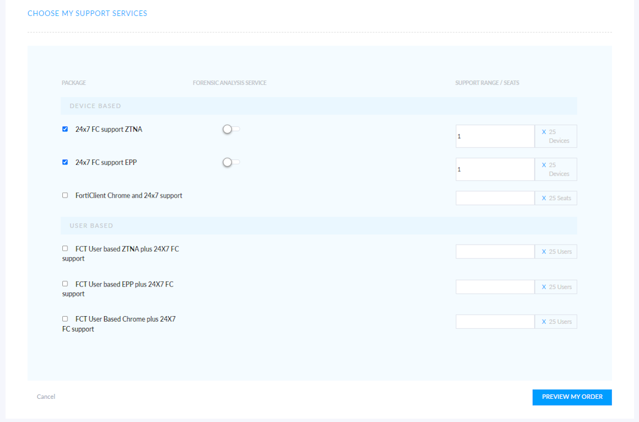
Task: Click the Cancel link
Action: [46, 396]
